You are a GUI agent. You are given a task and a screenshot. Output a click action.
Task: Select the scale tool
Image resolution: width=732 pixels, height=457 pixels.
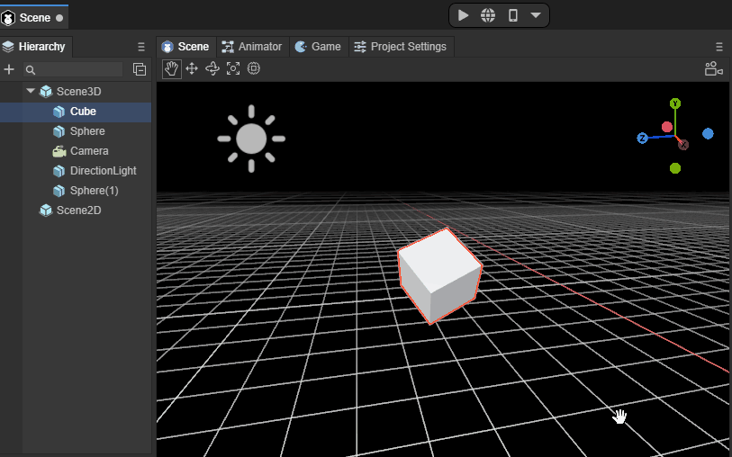coord(233,68)
